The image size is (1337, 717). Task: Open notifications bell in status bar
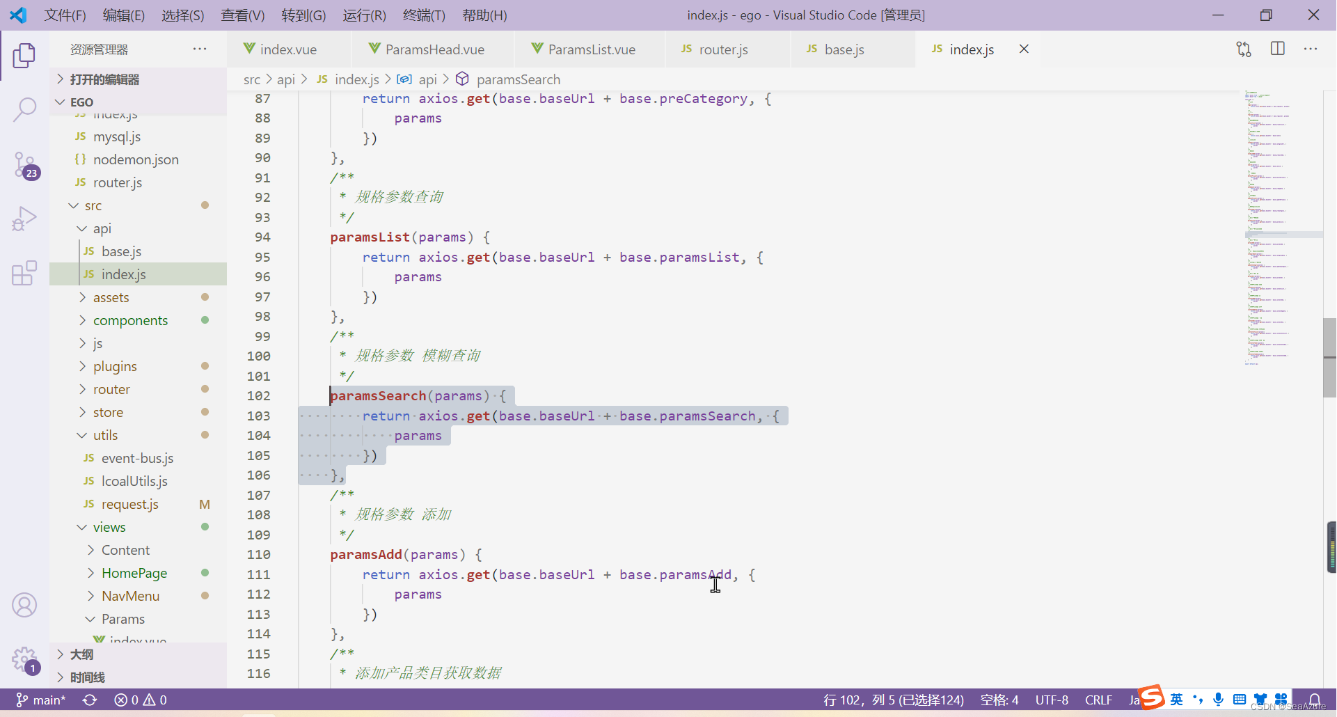[x=1315, y=700]
